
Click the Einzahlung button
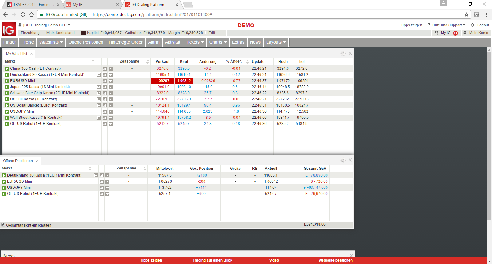pyautogui.click(x=30, y=33)
